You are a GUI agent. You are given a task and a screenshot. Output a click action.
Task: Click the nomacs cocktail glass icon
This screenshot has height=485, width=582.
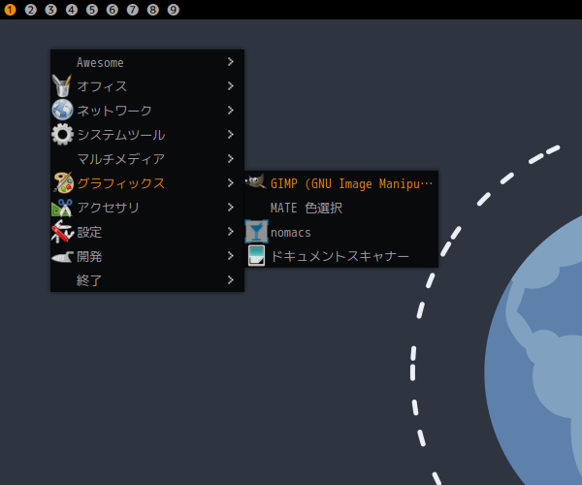256,232
